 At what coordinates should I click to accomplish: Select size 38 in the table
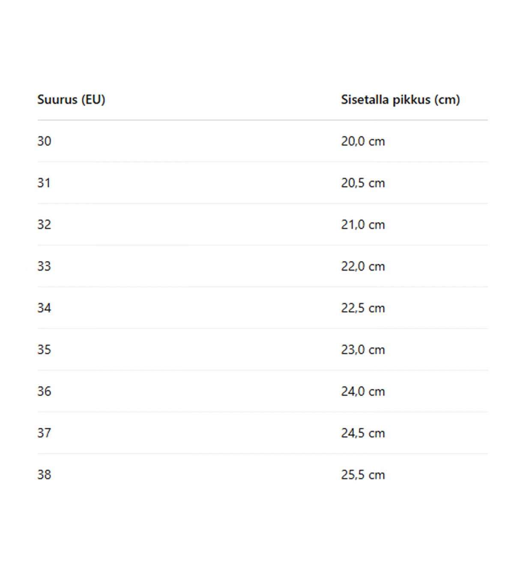coord(44,474)
